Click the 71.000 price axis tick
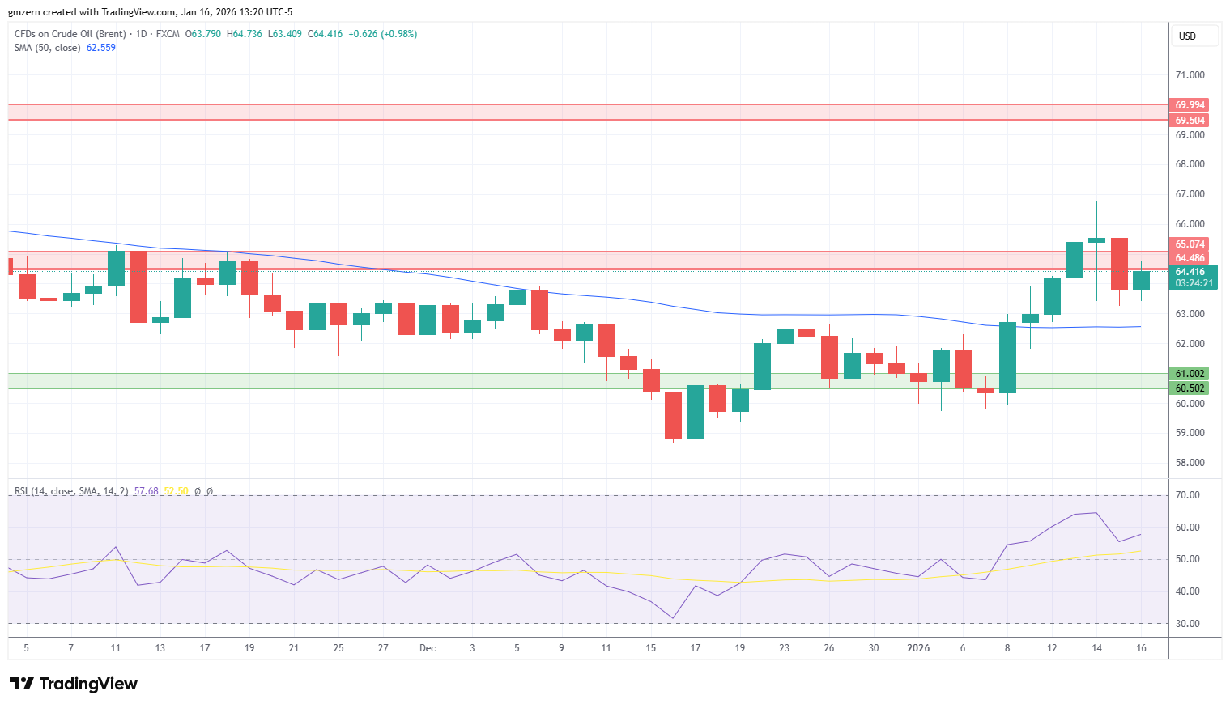 click(x=1190, y=75)
